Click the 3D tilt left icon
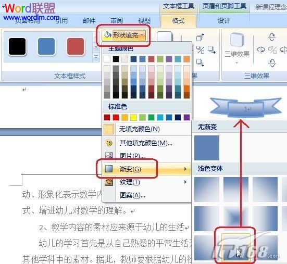 pyautogui.click(x=261, y=50)
